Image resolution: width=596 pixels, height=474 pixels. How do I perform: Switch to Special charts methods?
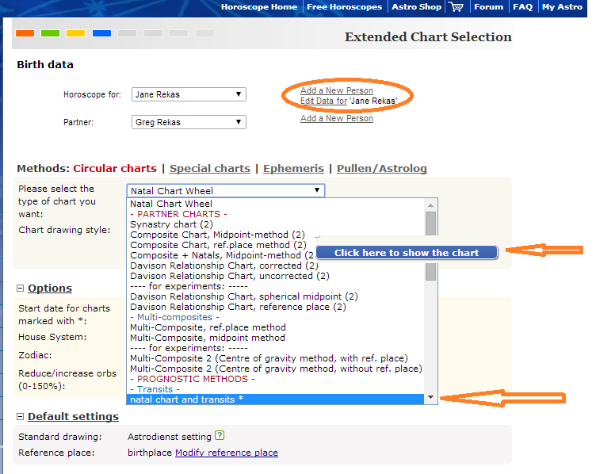(x=210, y=168)
